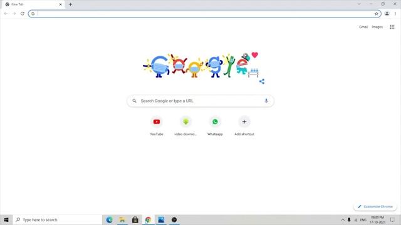Open a new tab with the plus button

coord(70,4)
